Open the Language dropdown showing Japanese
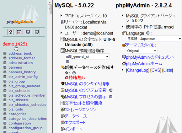Image resolution: width=182 pixels, height=133 pixels. pyautogui.click(x=154, y=39)
